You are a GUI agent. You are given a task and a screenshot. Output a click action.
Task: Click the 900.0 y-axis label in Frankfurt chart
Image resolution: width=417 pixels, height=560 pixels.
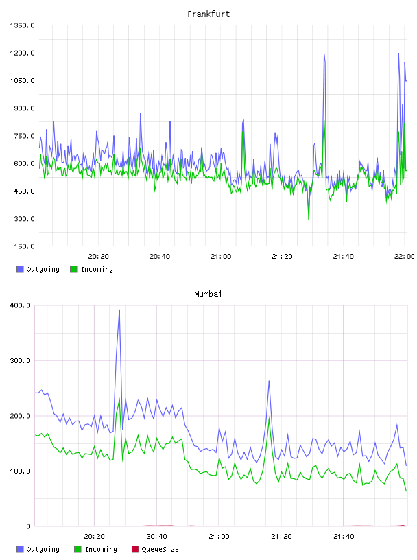[x=24, y=108]
